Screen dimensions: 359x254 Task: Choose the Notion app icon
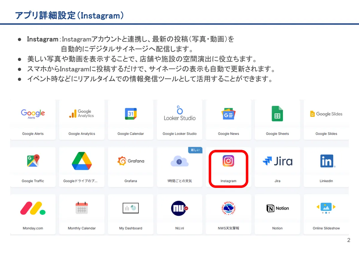[x=277, y=208]
